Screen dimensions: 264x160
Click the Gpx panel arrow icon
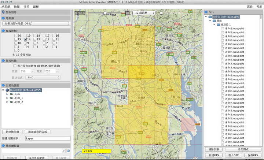(x=206, y=12)
